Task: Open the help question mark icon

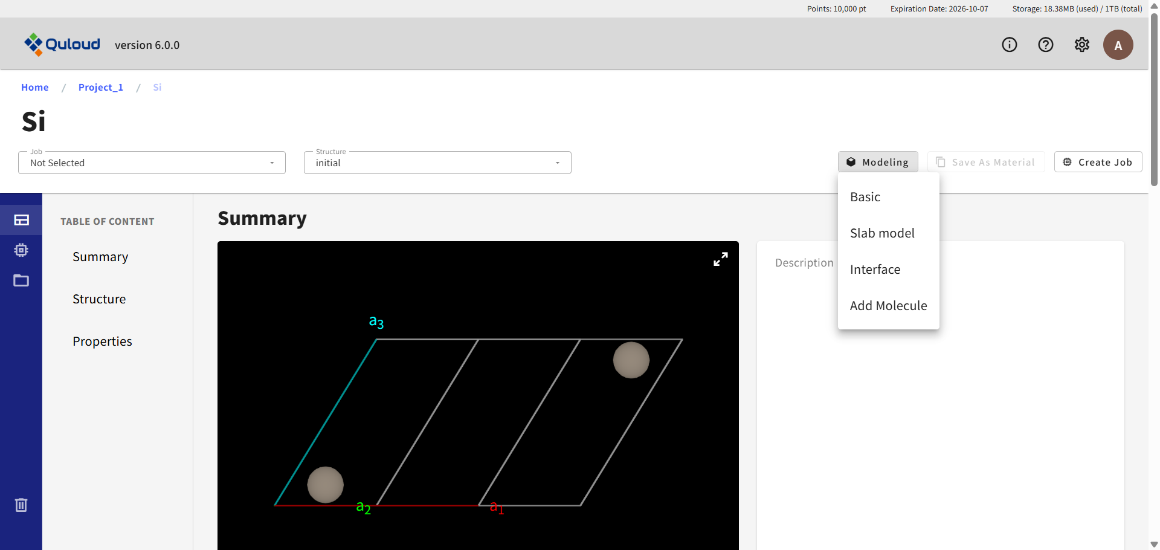Action: (1045, 45)
